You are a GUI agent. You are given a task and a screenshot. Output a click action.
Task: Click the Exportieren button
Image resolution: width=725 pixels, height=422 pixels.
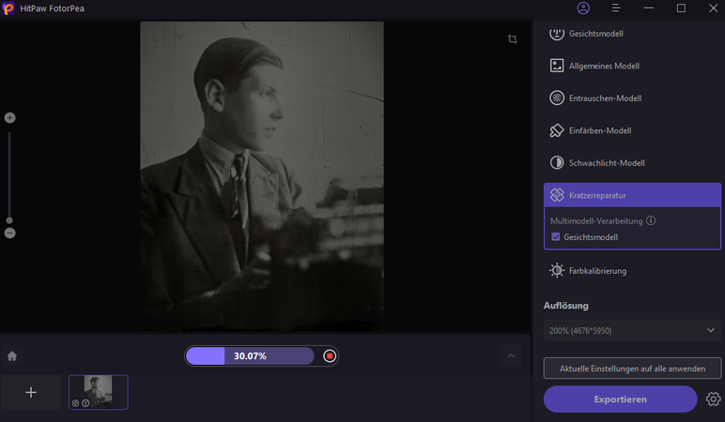(x=620, y=399)
